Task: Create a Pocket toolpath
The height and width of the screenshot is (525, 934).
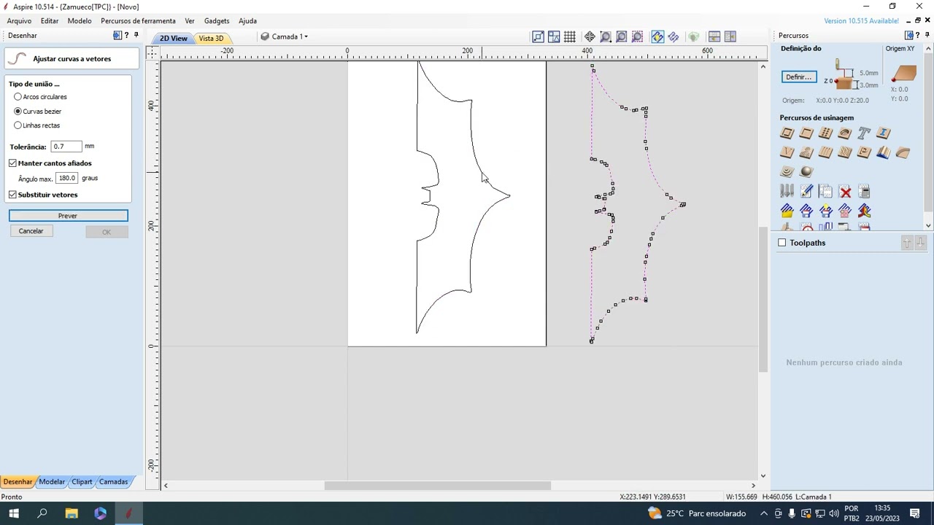Action: (x=806, y=133)
